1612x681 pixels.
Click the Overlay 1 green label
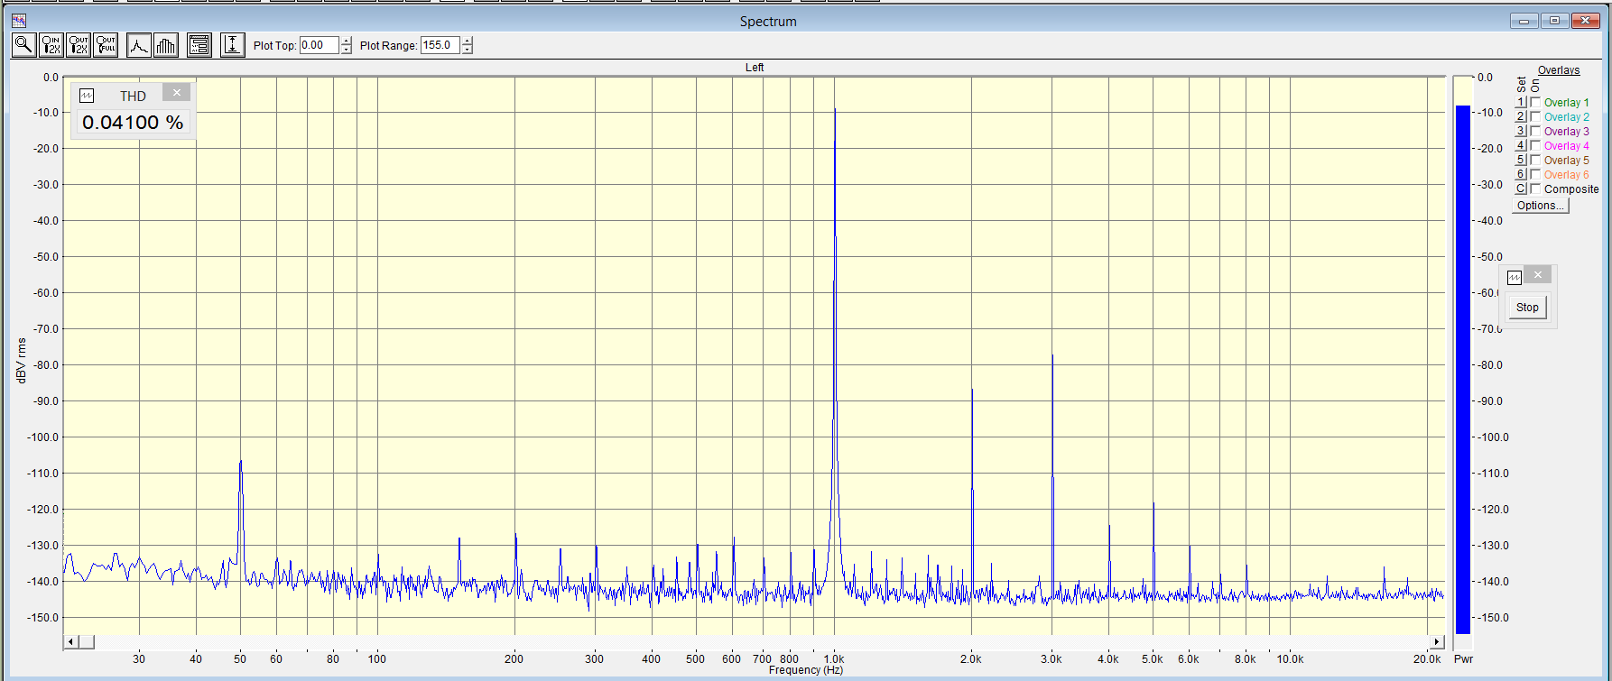click(1566, 103)
